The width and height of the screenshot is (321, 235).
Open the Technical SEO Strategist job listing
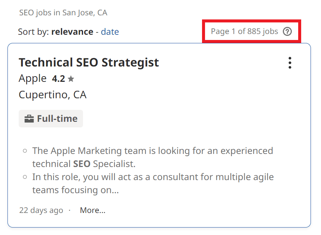pos(89,62)
